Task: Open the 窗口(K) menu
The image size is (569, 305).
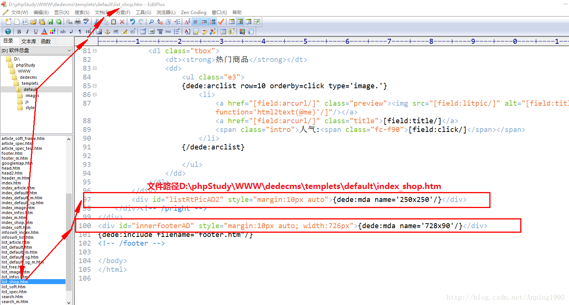Action: [x=219, y=13]
